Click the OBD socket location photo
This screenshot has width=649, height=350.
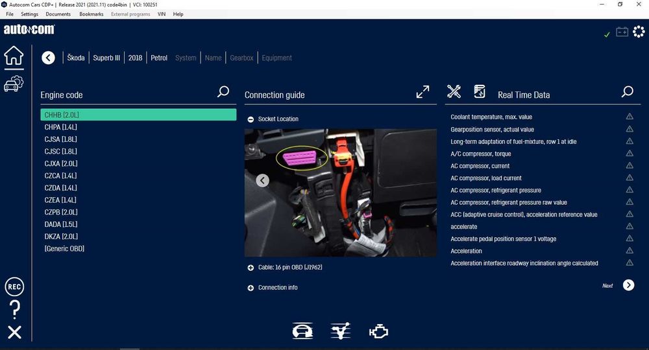tap(341, 192)
